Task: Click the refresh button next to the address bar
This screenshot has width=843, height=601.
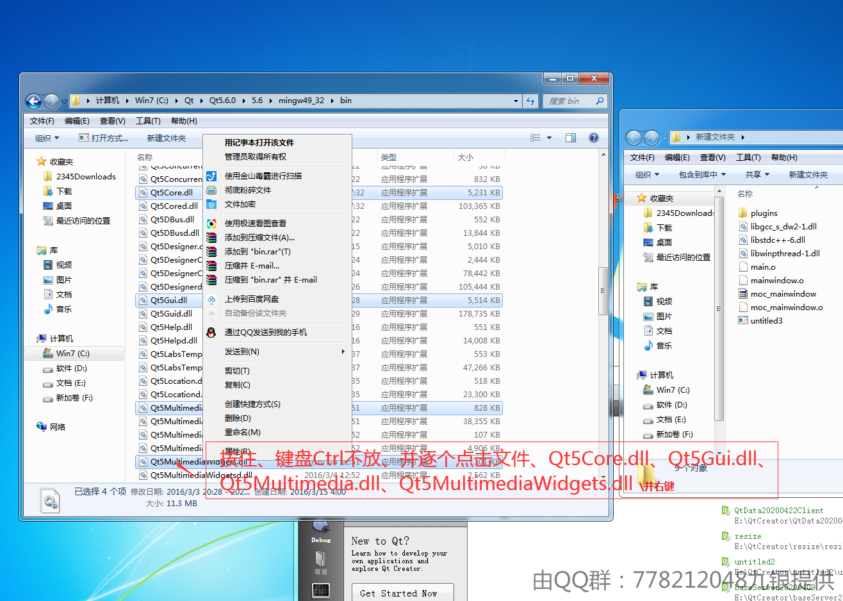Action: point(530,101)
